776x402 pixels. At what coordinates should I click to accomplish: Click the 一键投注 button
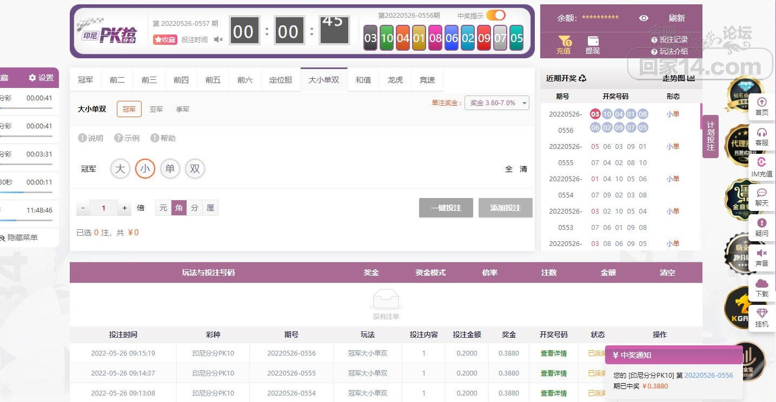[446, 208]
